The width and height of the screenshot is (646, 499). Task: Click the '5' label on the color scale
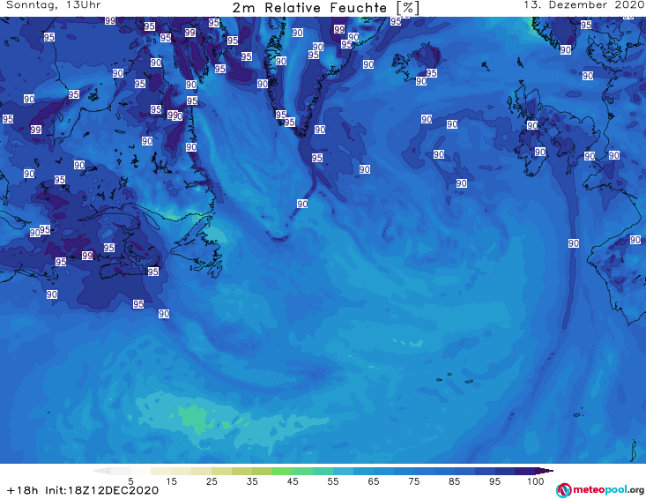tap(130, 481)
